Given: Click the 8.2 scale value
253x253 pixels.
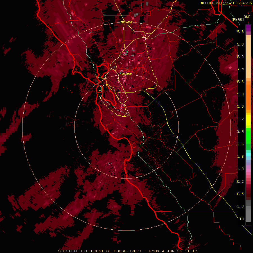Looking at the screenshot, I should click(x=240, y=57).
